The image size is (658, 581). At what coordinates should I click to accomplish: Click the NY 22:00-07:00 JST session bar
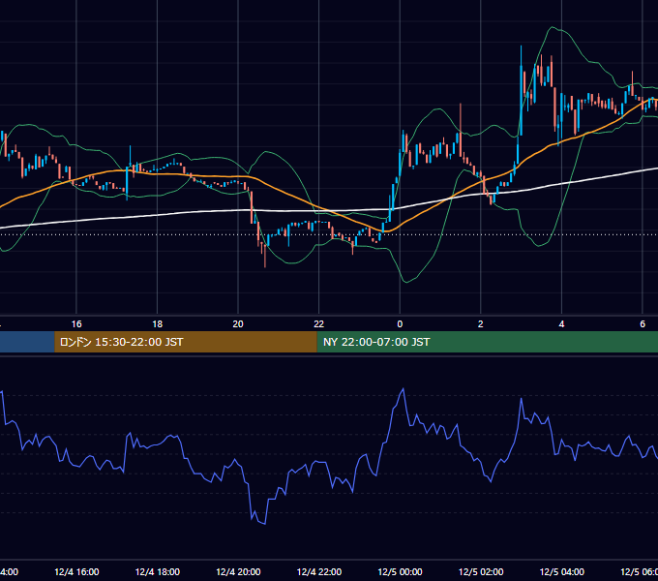487,342
